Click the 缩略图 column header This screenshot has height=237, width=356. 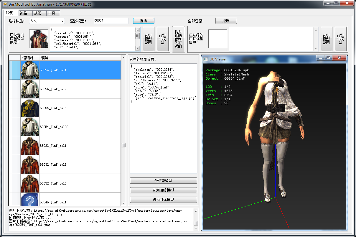tap(29, 58)
